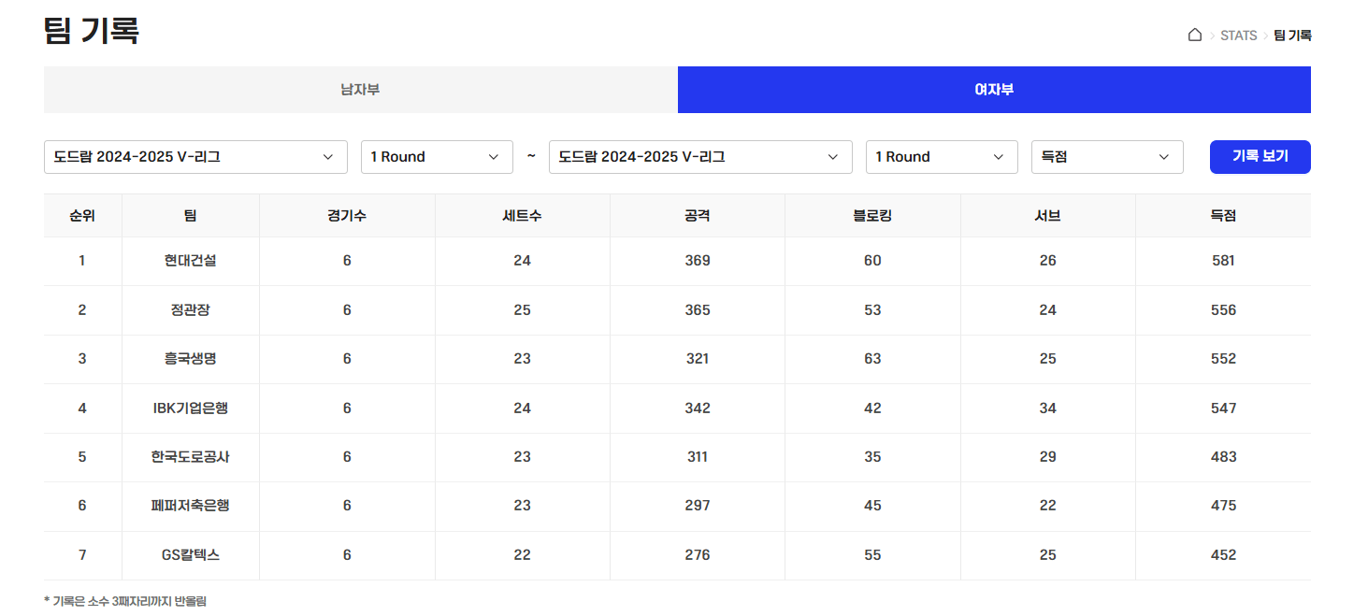Click 정관장's 득점 value 556
This screenshot has width=1368, height=616.
1223,310
